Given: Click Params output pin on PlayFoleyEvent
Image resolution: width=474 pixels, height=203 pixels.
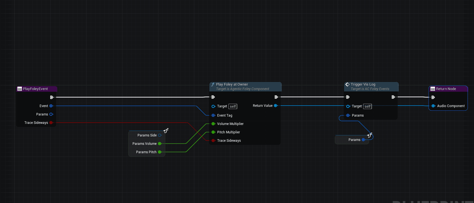Looking at the screenshot, I should [51, 114].
